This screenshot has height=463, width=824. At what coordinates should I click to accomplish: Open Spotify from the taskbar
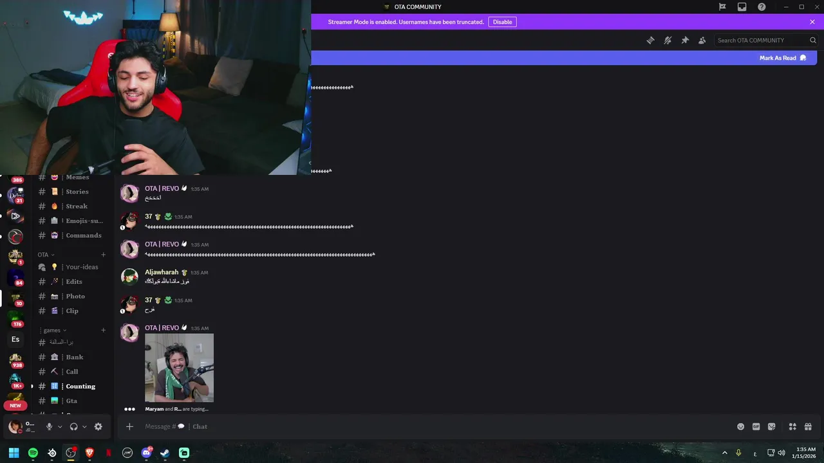pyautogui.click(x=33, y=453)
